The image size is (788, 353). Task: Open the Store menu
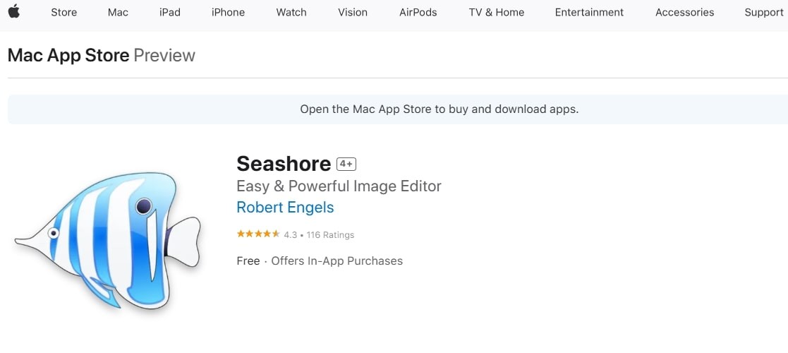(x=63, y=13)
